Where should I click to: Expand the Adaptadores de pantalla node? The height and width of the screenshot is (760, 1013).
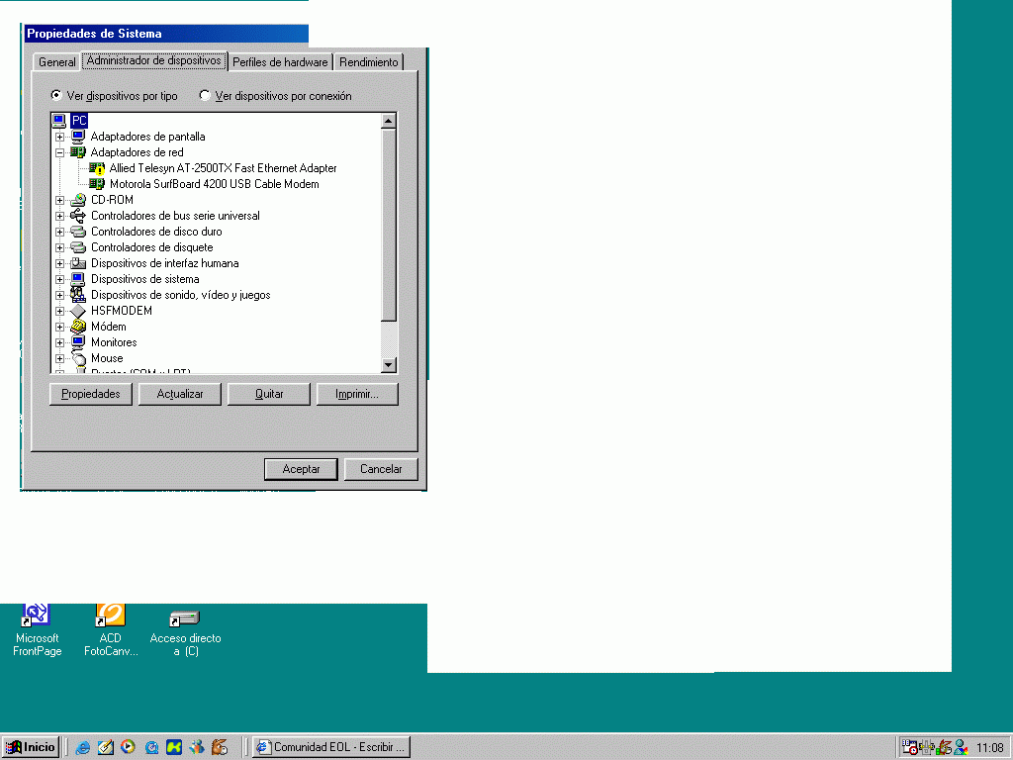pos(59,137)
